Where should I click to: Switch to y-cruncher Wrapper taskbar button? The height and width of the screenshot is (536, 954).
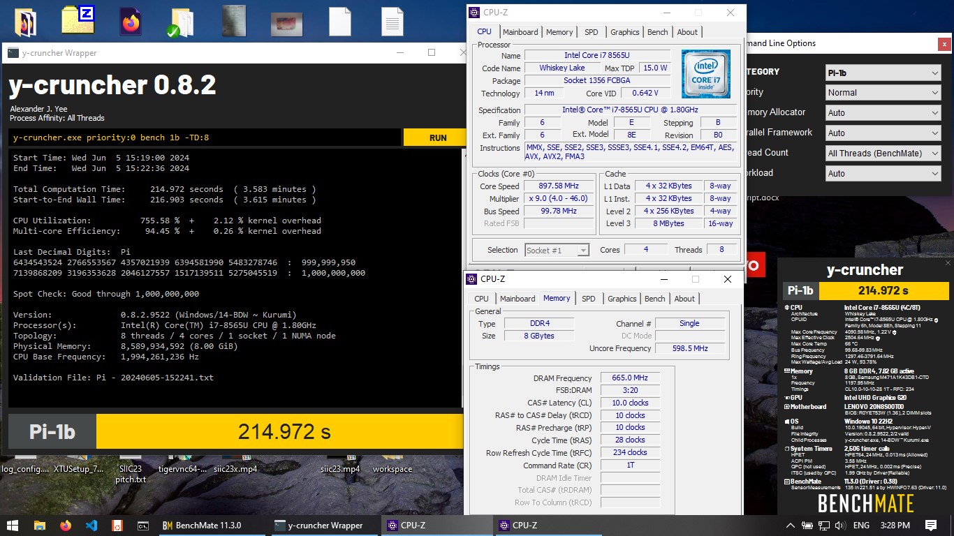[x=325, y=526]
